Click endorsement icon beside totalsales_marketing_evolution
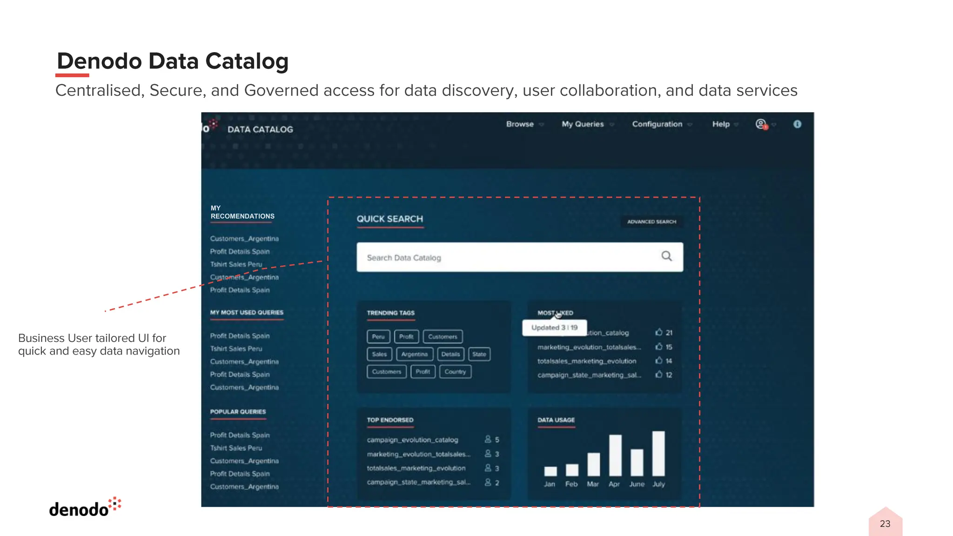 (x=488, y=468)
